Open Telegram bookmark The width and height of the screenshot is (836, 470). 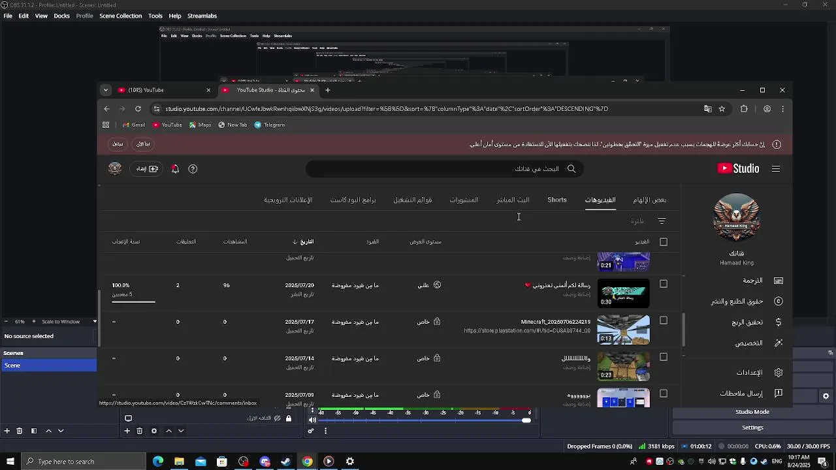point(269,125)
